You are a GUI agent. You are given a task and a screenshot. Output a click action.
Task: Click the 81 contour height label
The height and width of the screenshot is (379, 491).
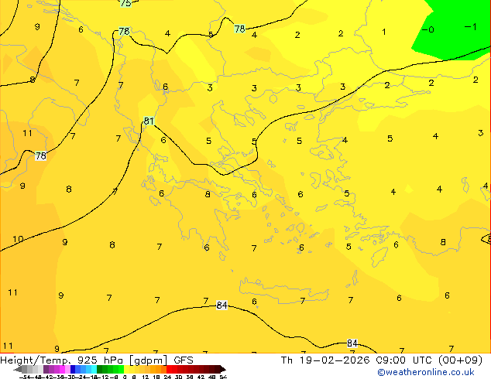pos(149,121)
